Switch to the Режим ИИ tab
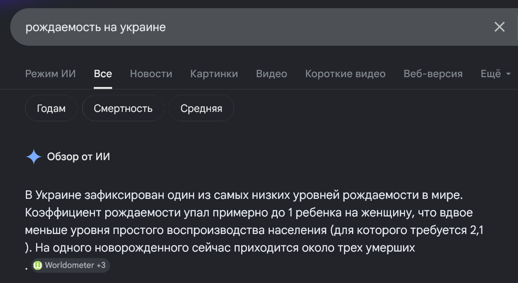Viewport: 518px width, 283px height. click(x=50, y=74)
